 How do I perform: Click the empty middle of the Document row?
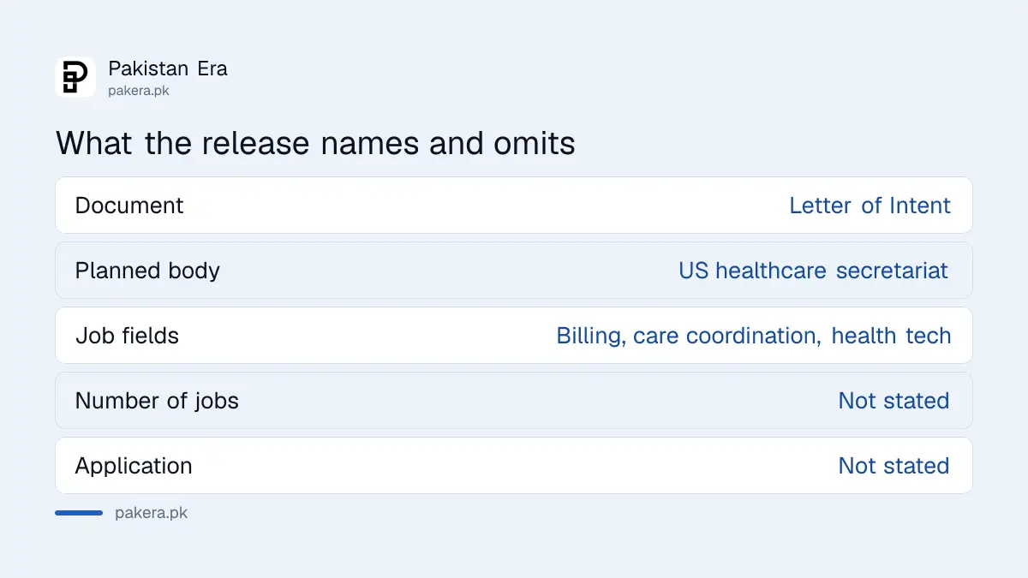click(486, 206)
